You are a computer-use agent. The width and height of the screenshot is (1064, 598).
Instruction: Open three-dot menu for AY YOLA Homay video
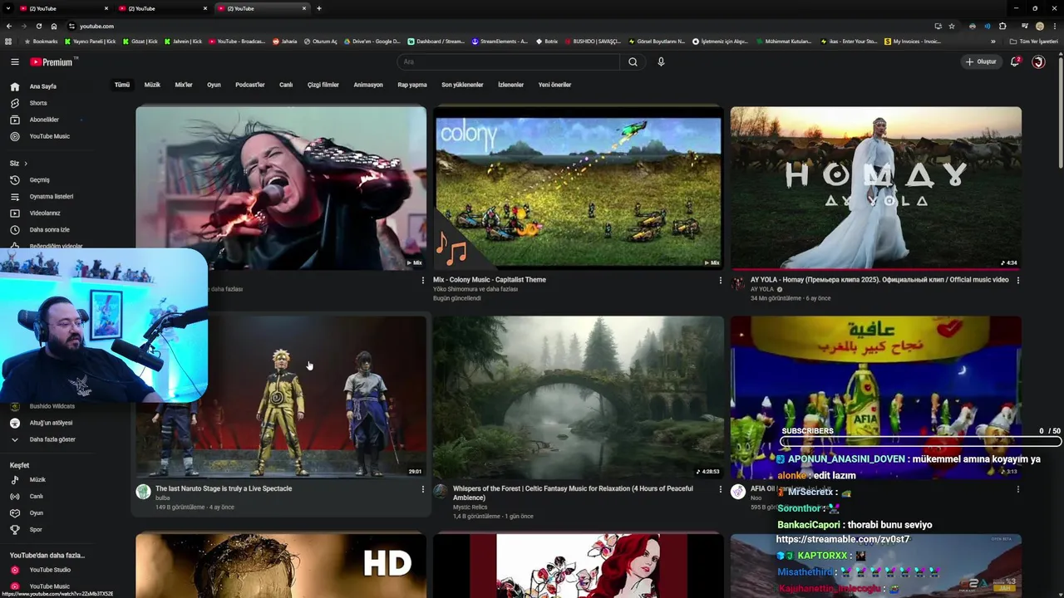(x=1017, y=281)
